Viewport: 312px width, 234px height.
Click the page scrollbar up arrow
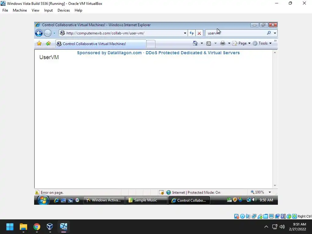(x=275, y=52)
